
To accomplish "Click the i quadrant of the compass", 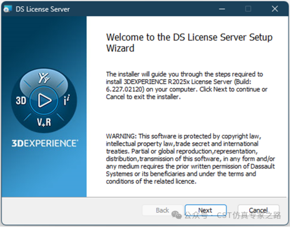I will (x=67, y=100).
